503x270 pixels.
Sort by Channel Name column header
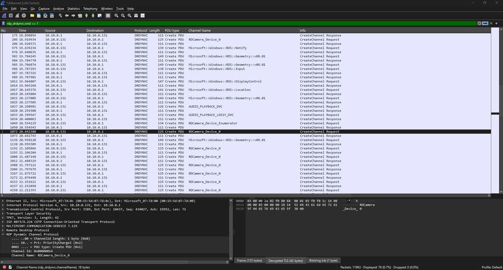pos(243,31)
